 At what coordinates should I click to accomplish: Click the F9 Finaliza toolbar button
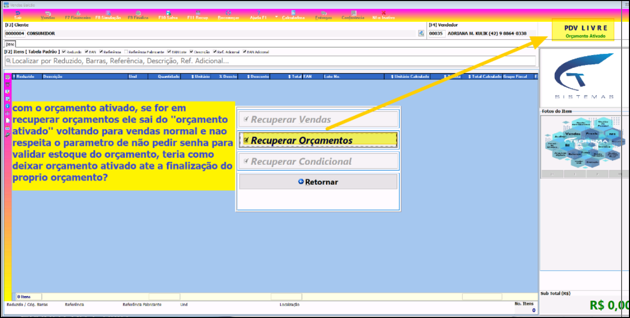pyautogui.click(x=138, y=15)
